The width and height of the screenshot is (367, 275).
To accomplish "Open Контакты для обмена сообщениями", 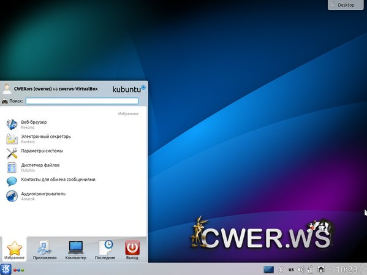I will (x=74, y=182).
